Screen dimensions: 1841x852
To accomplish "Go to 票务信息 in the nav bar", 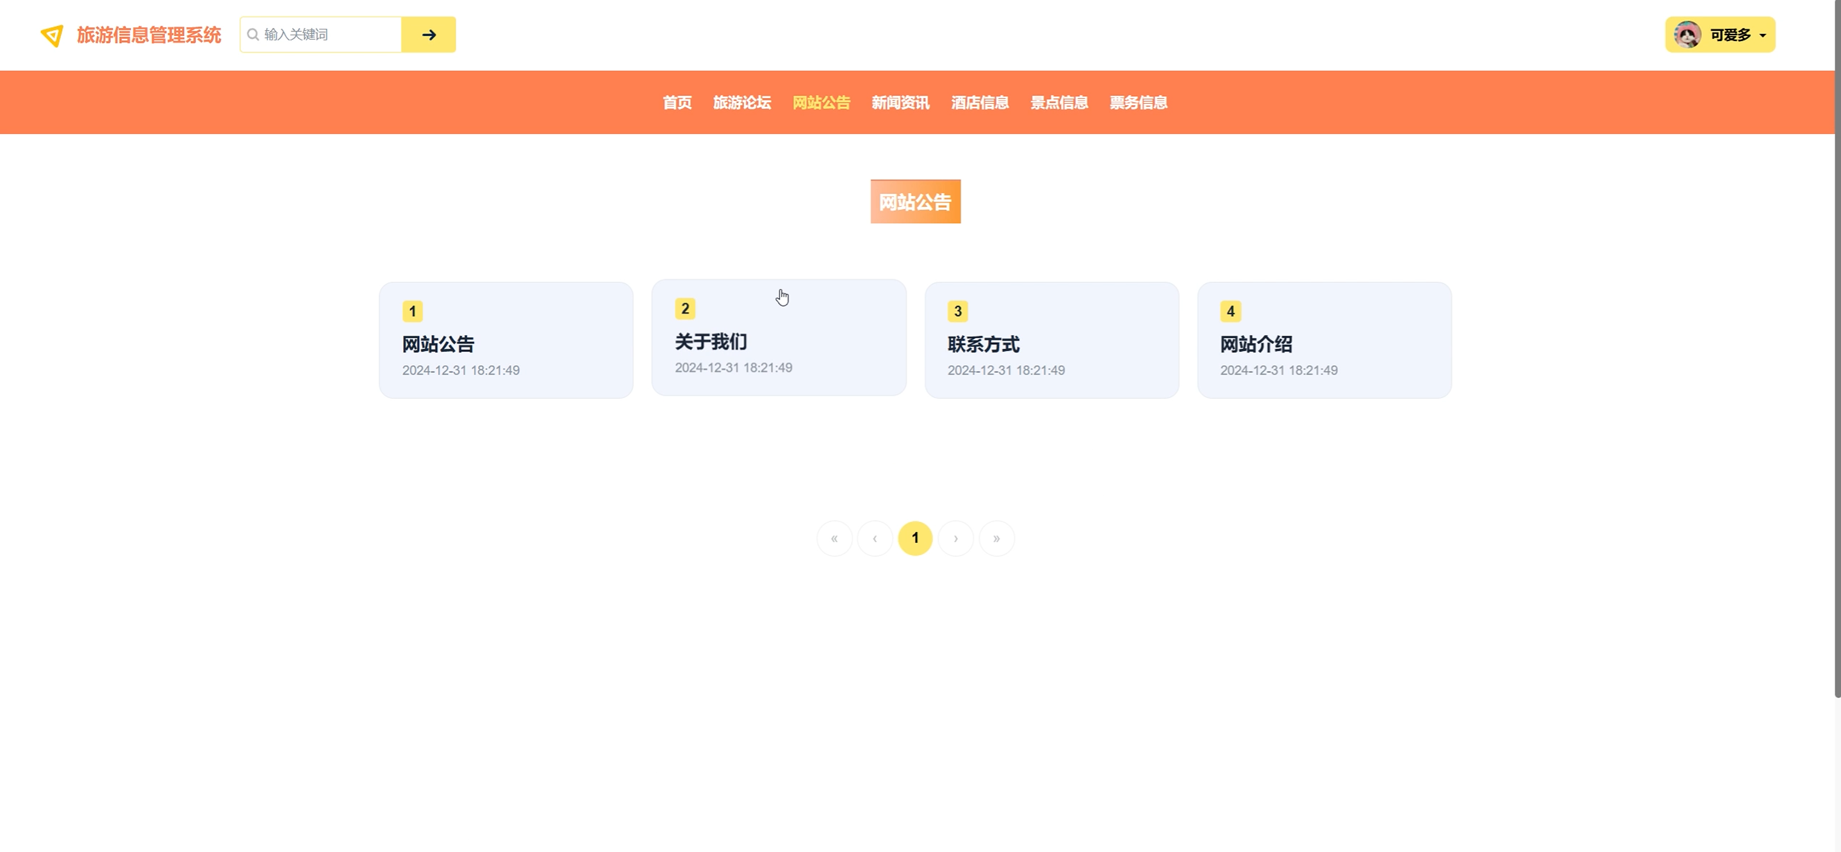I will (1139, 103).
